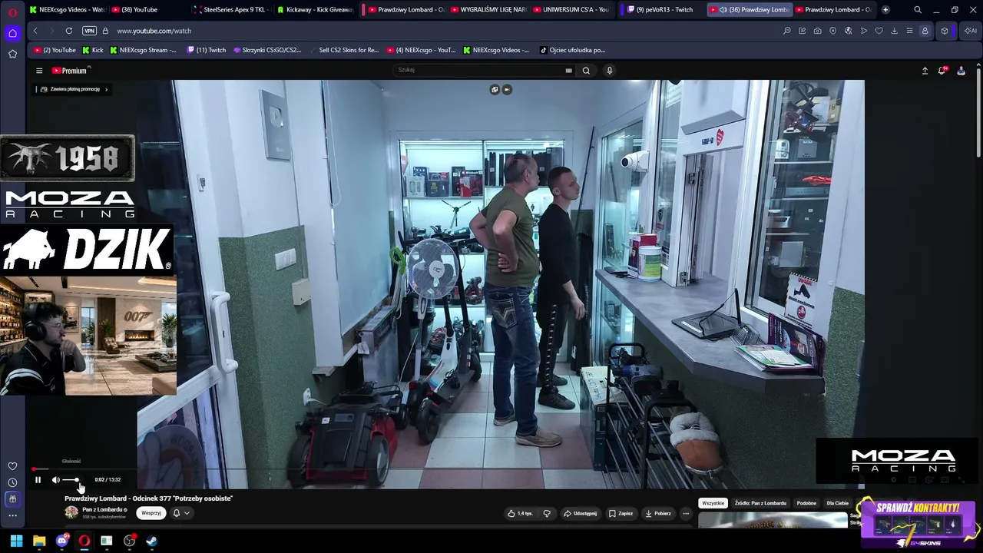Open the Sell CS2 Skins bookmark

click(x=343, y=50)
